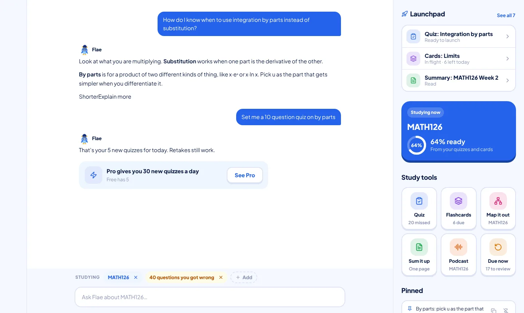
Task: Add another study context with Add
Action: pyautogui.click(x=244, y=277)
